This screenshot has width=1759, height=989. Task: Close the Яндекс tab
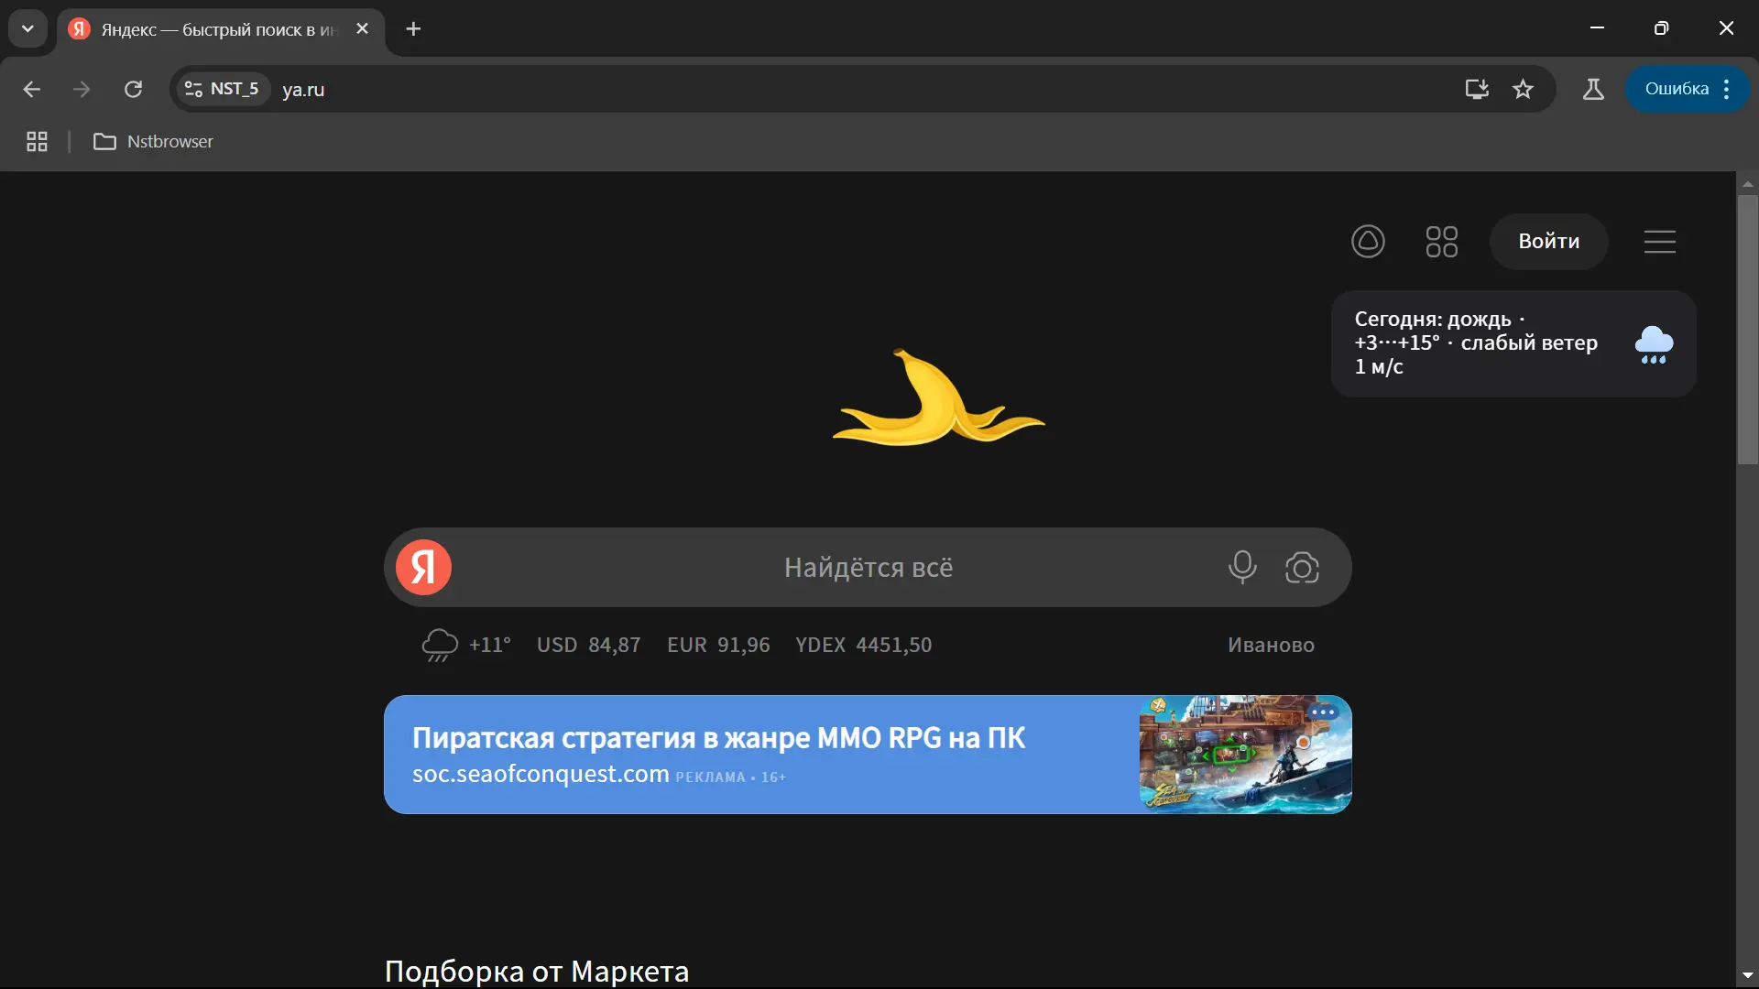pos(363,29)
